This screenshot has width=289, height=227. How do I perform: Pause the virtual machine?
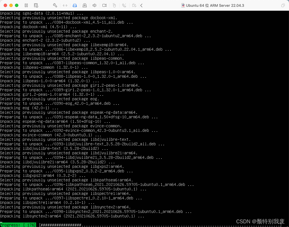(x=26, y=6)
